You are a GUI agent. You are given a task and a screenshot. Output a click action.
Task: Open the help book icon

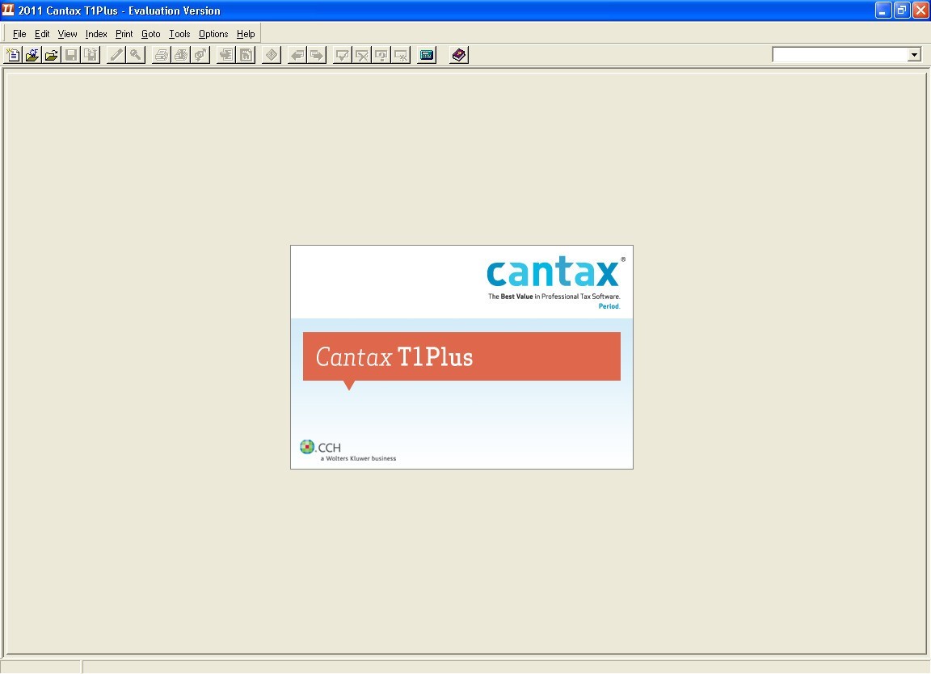point(459,55)
